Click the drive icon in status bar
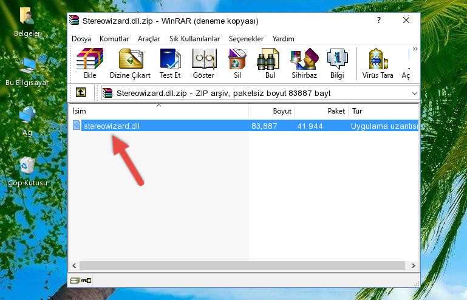The height and width of the screenshot is (300, 467). [75, 281]
